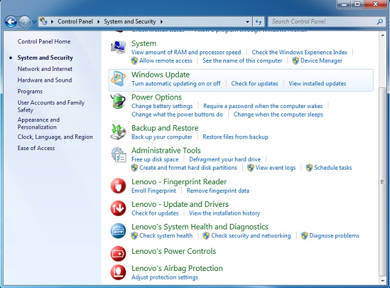Open the Lenovo Fingerprint Reader icon
The width and height of the screenshot is (390, 288).
(118, 185)
